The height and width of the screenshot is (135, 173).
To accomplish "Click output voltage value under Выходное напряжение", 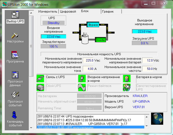I will tap(145, 31).
